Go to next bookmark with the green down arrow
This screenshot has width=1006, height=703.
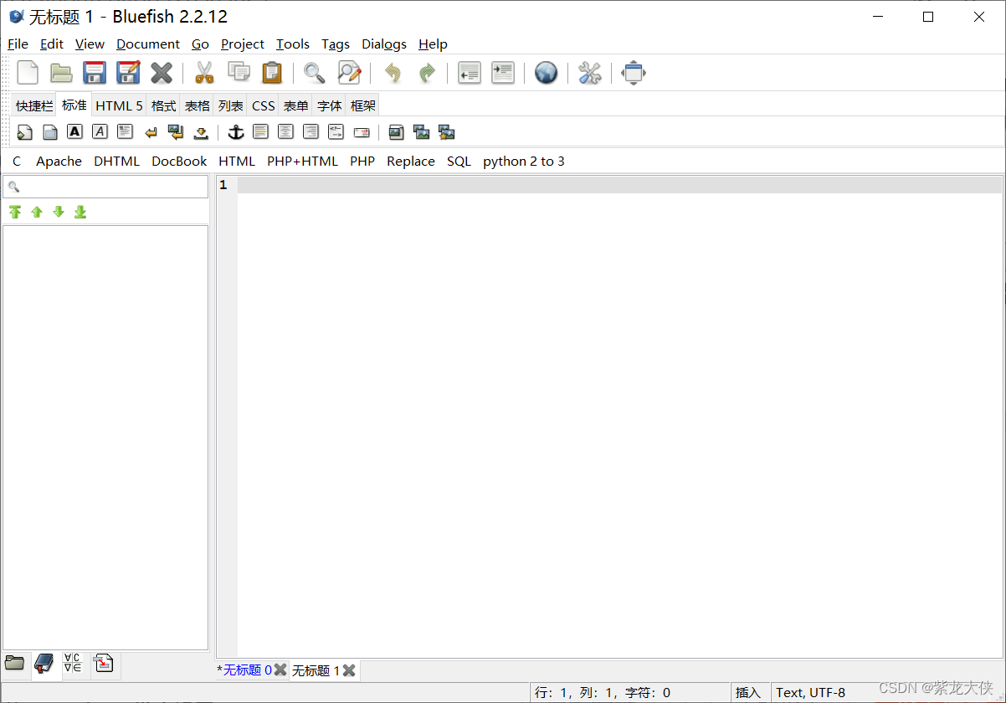[x=59, y=212]
